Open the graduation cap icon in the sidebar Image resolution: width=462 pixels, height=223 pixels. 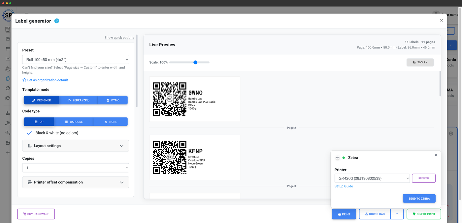8,98
